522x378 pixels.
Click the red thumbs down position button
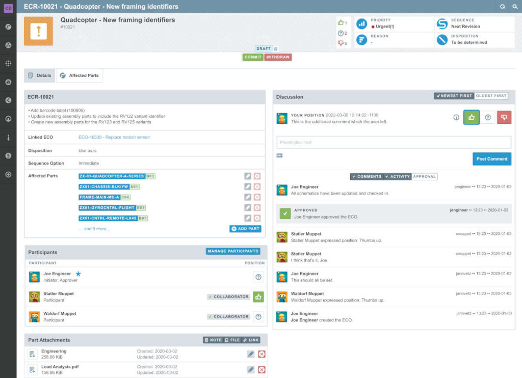504,117
